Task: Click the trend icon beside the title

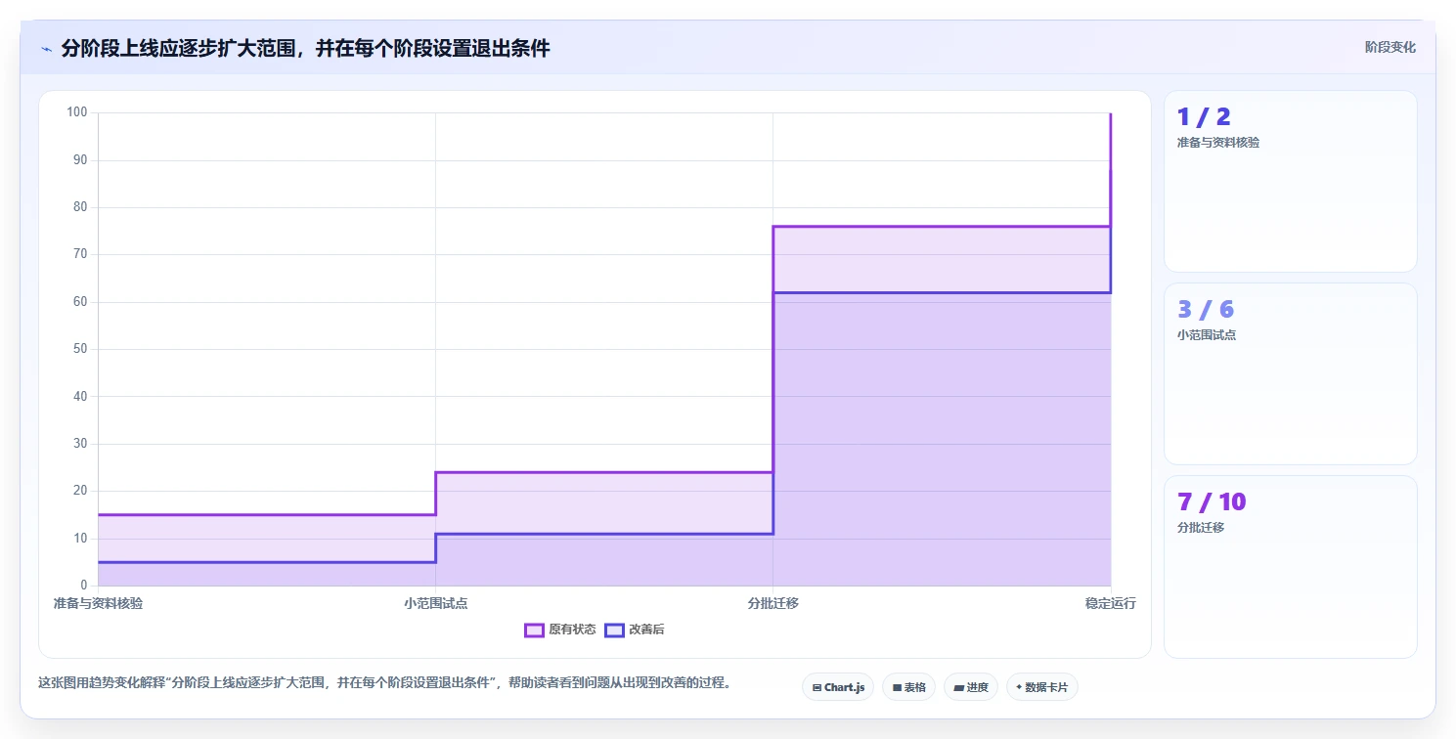Action: coord(46,49)
